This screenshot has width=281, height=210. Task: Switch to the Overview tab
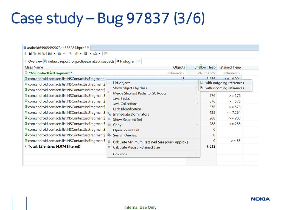pos(35,61)
